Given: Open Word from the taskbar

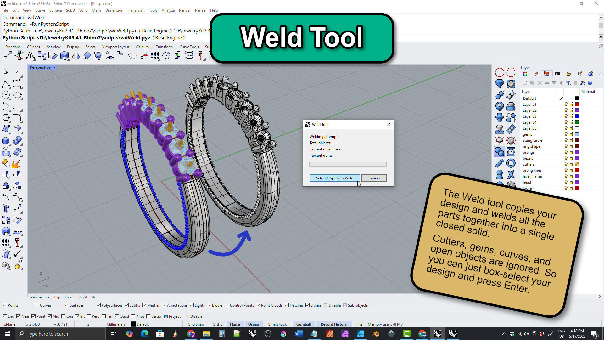Looking at the screenshot, I should 299,334.
